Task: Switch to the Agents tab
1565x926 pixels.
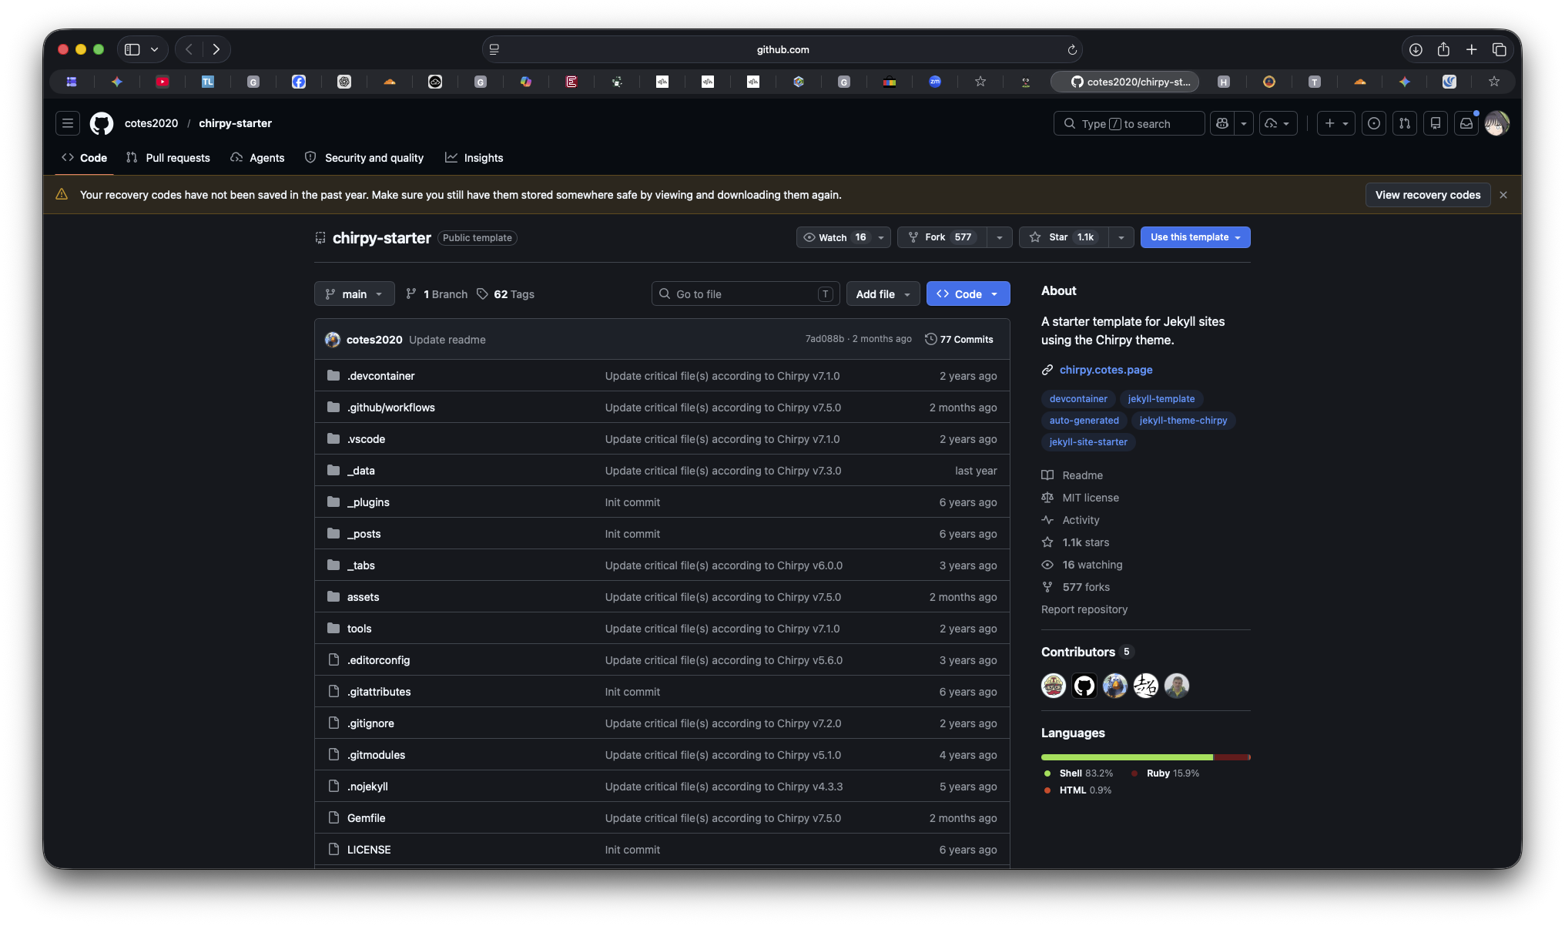Action: (x=257, y=158)
